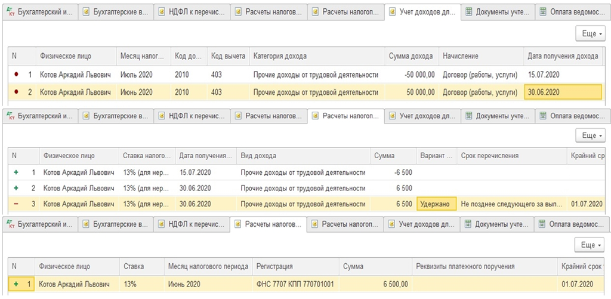Select Учет доходов дл tab in middle panel
Screen dimensions: 611x299
(x=422, y=115)
